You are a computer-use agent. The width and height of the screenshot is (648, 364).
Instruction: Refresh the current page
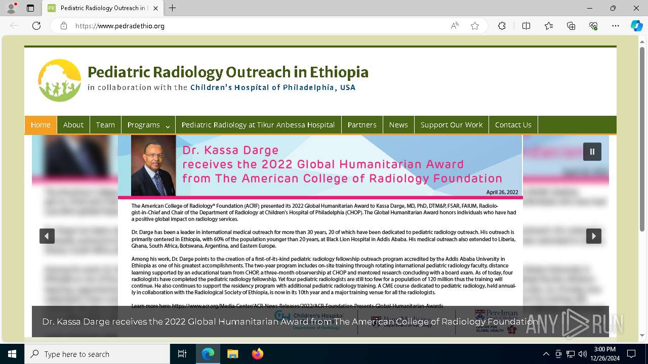(x=36, y=26)
